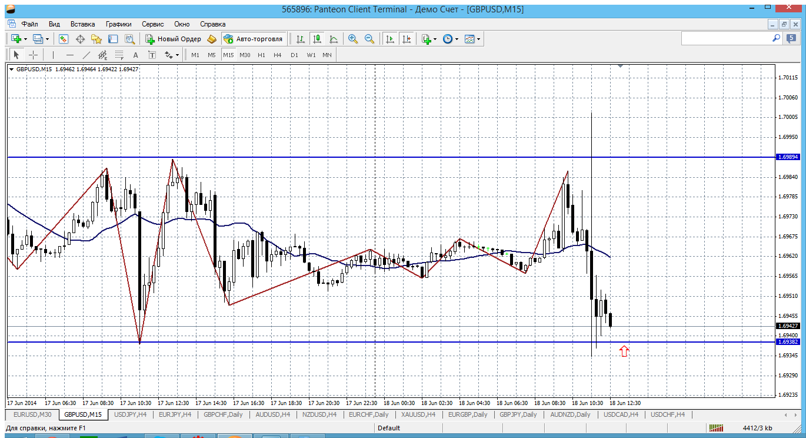
Task: Toggle candlestick chart display mode
Action: pos(317,39)
